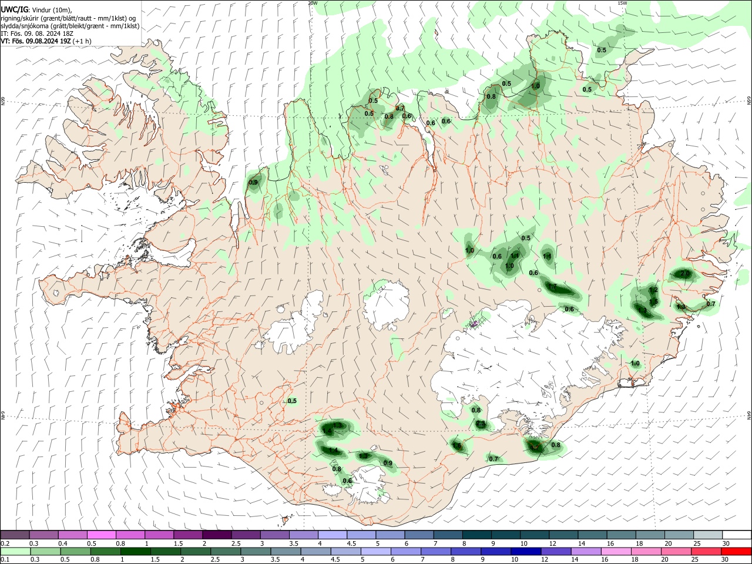Choose the upper scale swatch between 1.5 and 2
This screenshot has width=752, height=564.
point(188,535)
